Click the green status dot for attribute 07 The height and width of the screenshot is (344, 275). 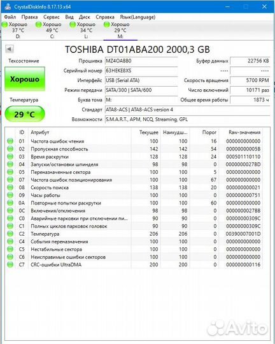[10, 180]
